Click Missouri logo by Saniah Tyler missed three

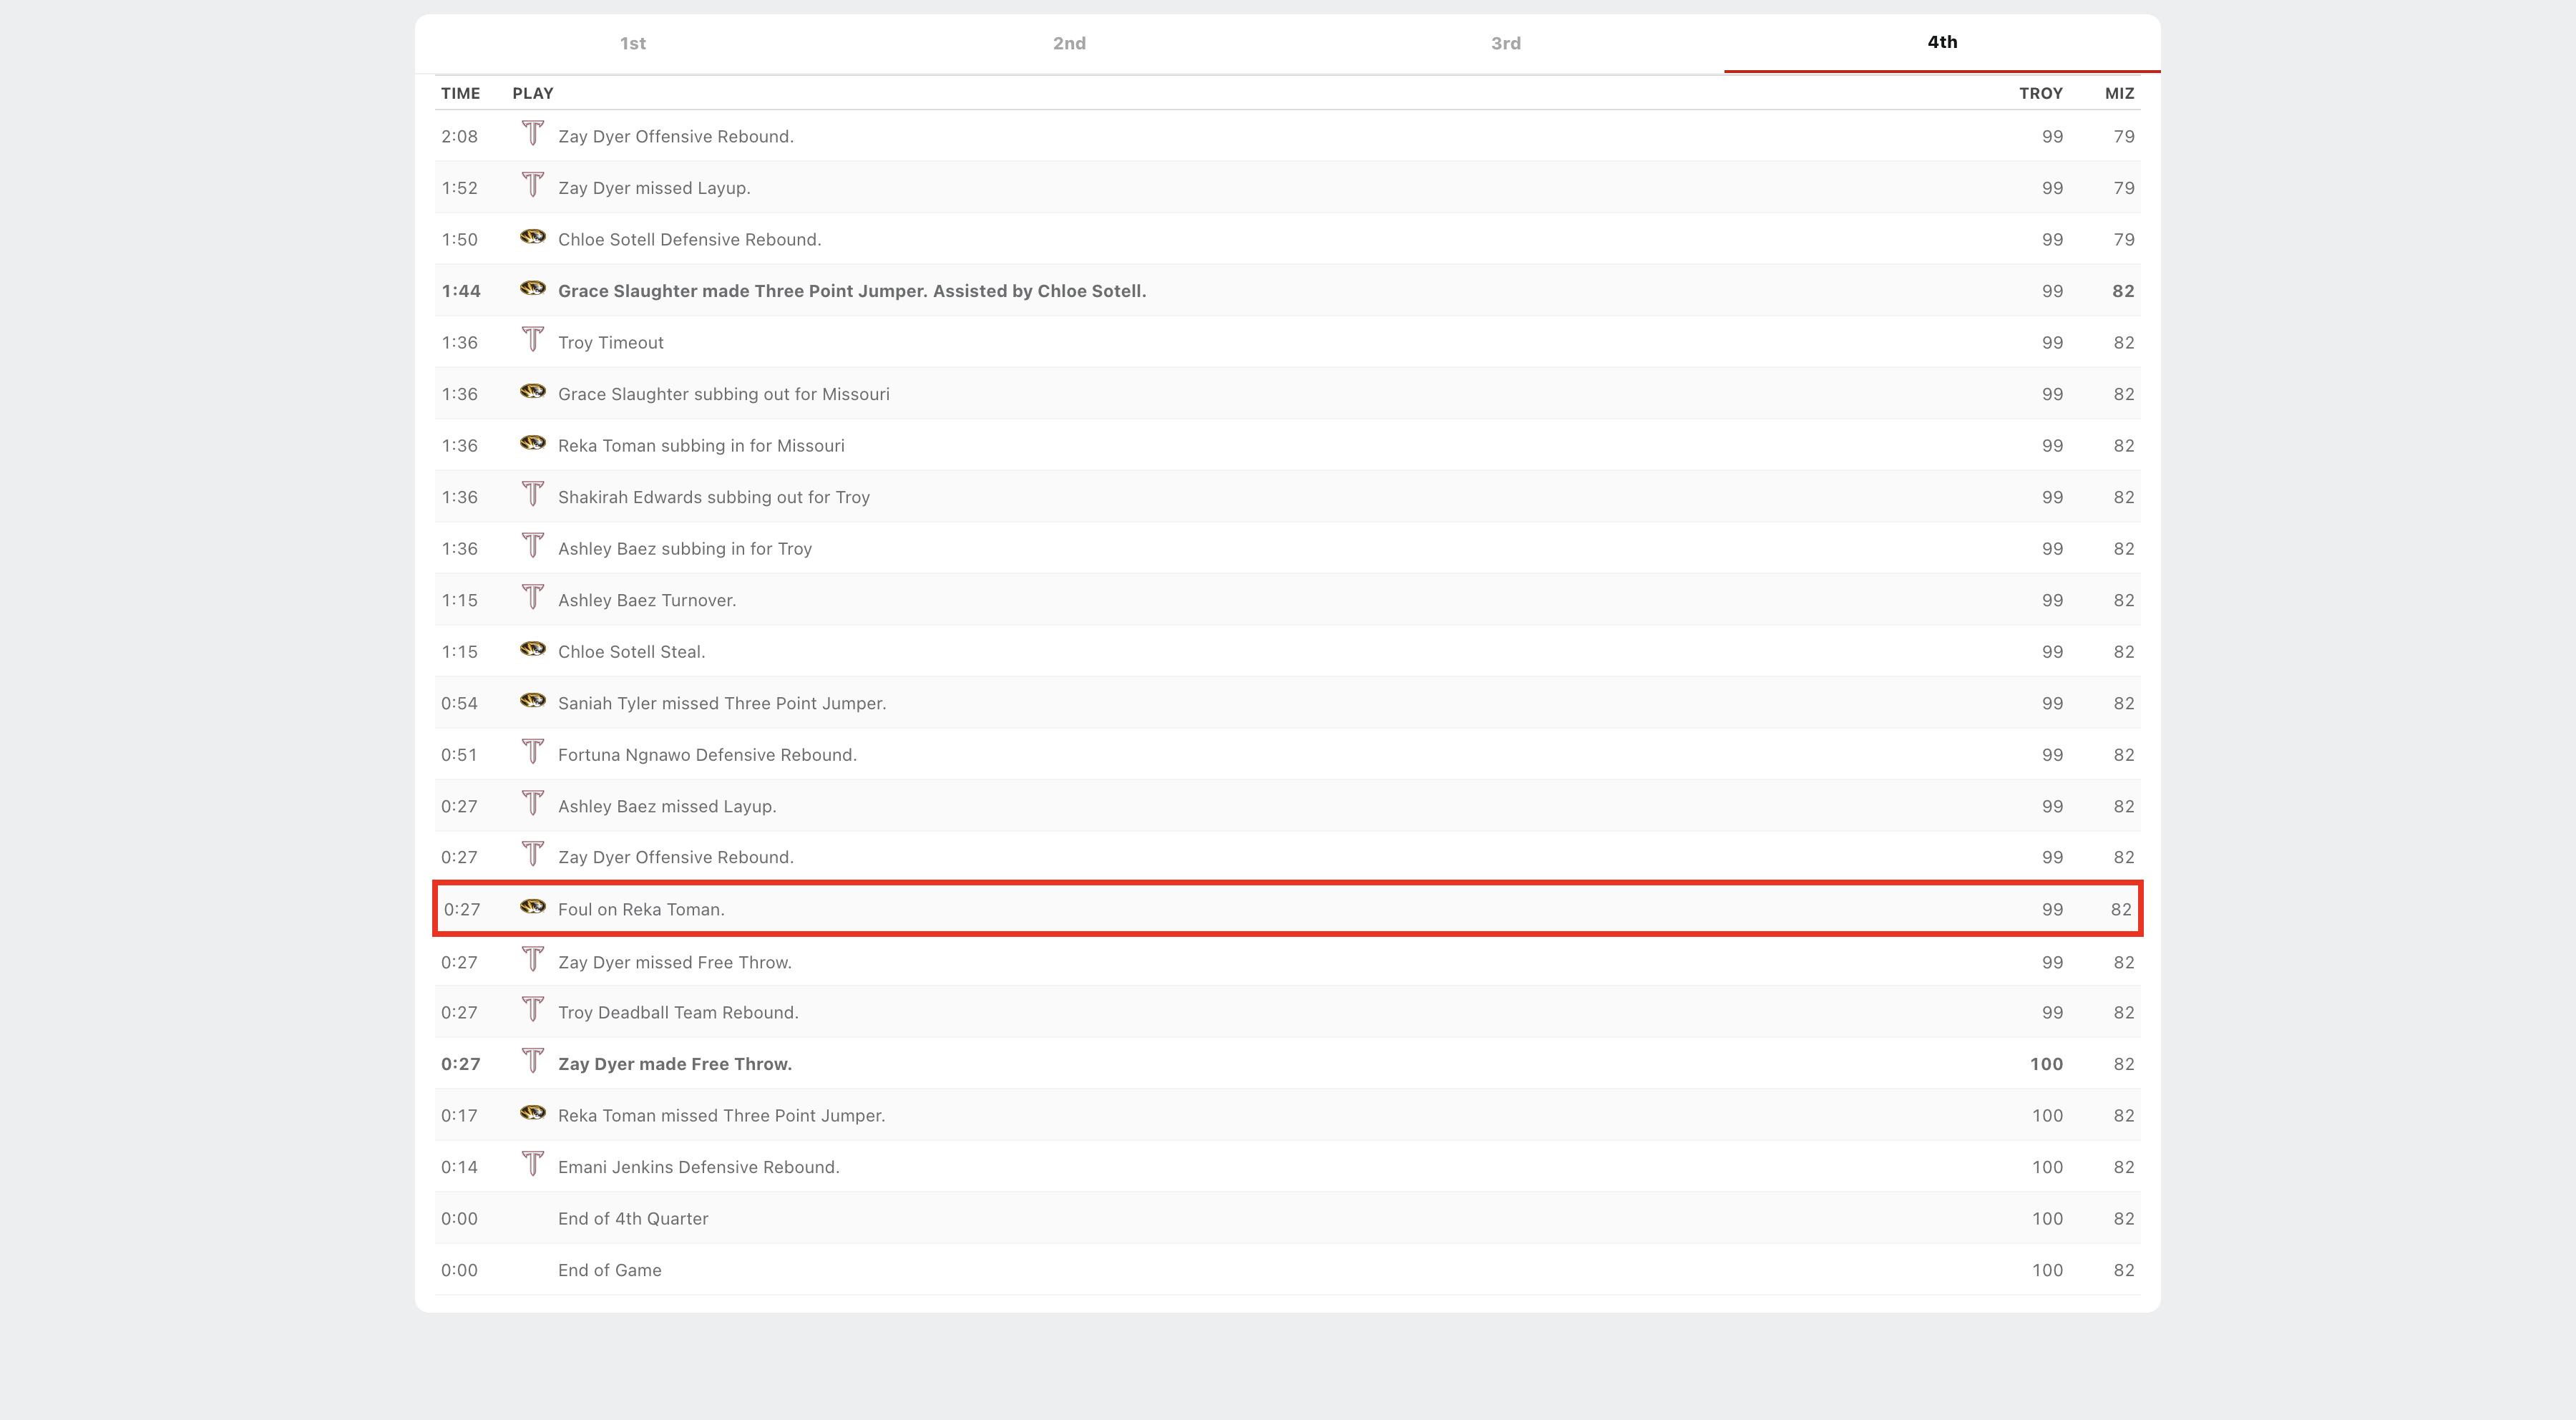coord(532,701)
